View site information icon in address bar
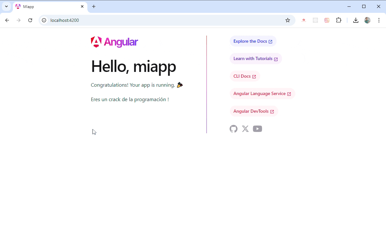 [x=44, y=20]
